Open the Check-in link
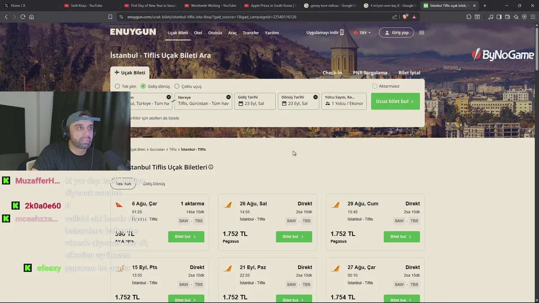 [x=332, y=73]
